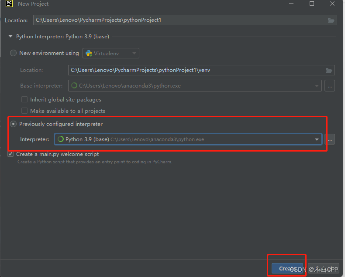Image resolution: width=345 pixels, height=277 pixels.
Task: Click ellipsis button next to Interpreter dropdown
Action: tap(330, 139)
